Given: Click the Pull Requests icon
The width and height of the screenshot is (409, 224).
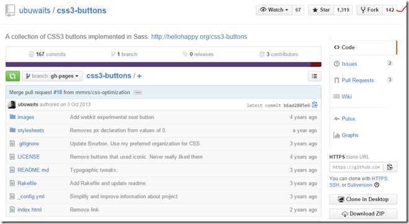Looking at the screenshot, I should click(x=336, y=80).
